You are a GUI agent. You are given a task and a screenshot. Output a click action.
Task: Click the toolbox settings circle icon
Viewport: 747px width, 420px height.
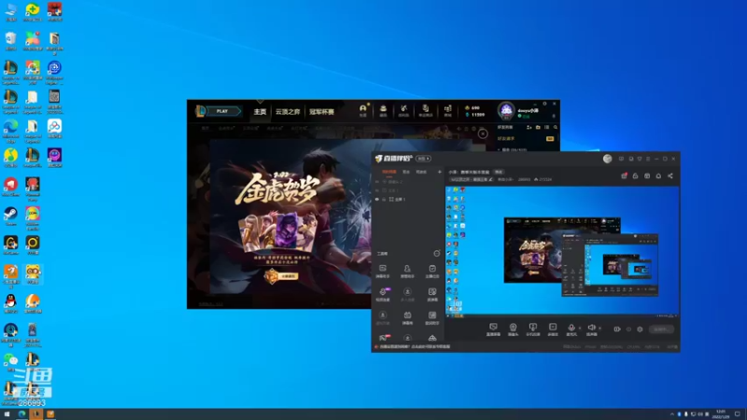[436, 253]
